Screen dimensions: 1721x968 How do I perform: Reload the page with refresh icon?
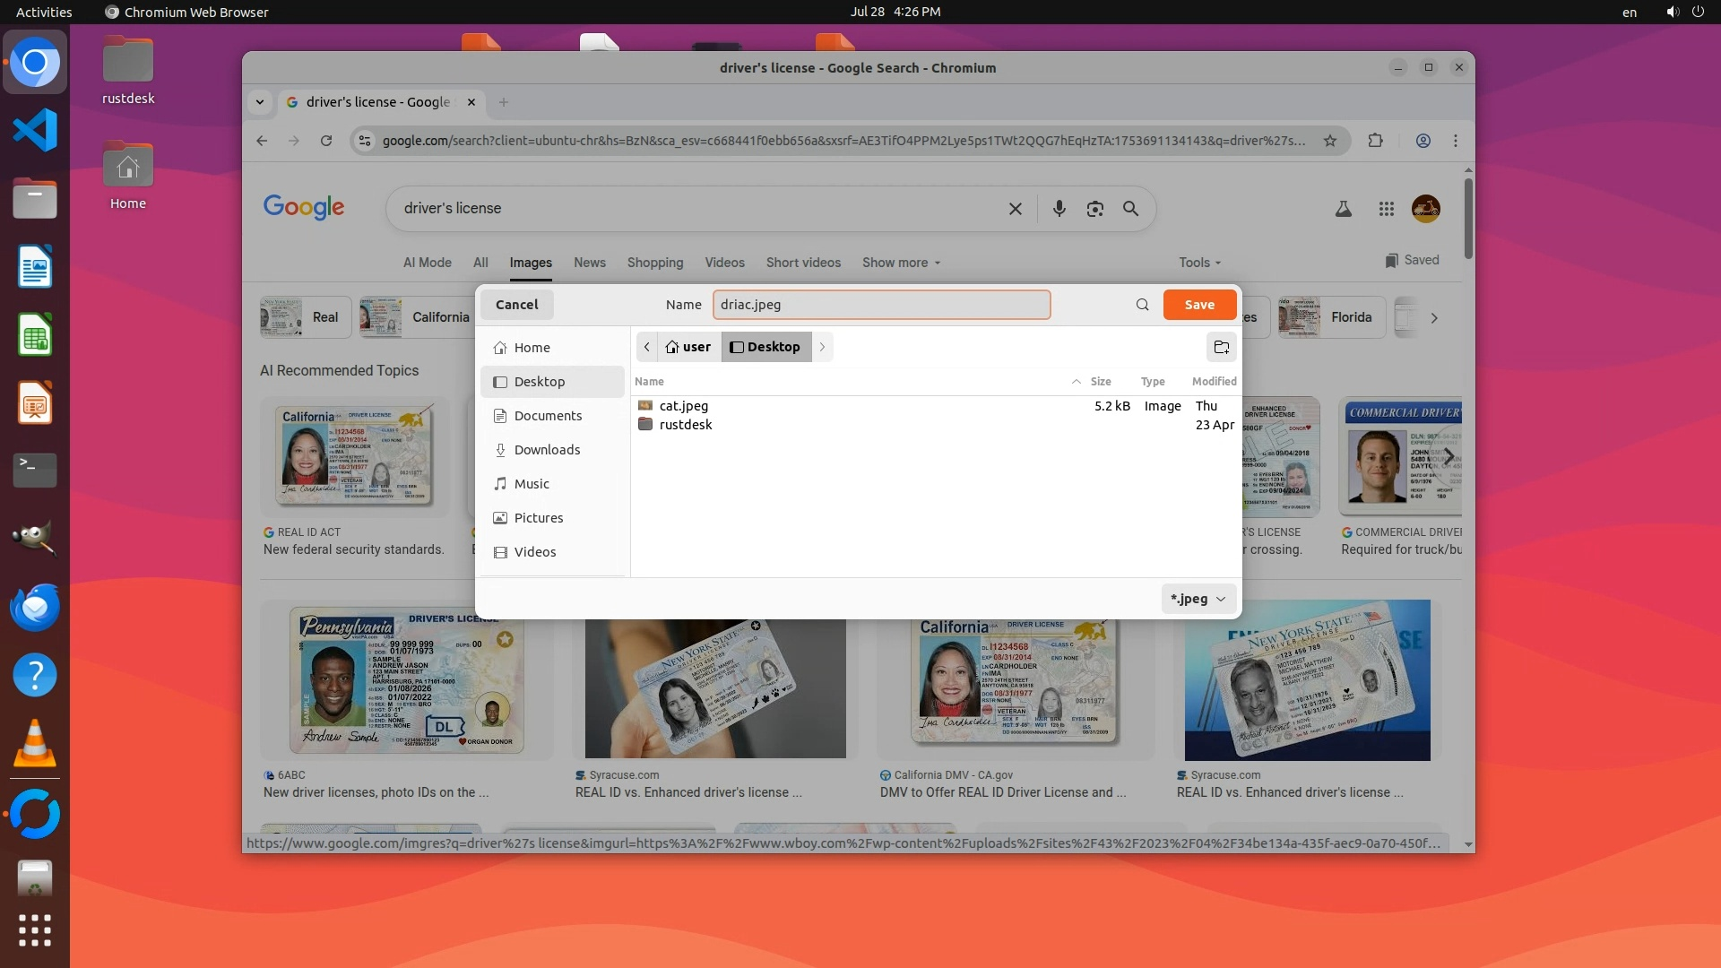(326, 141)
